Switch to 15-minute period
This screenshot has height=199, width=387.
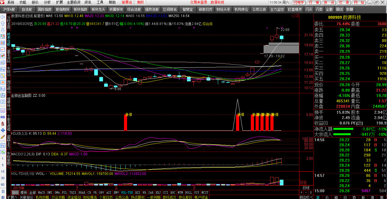(3, 172)
